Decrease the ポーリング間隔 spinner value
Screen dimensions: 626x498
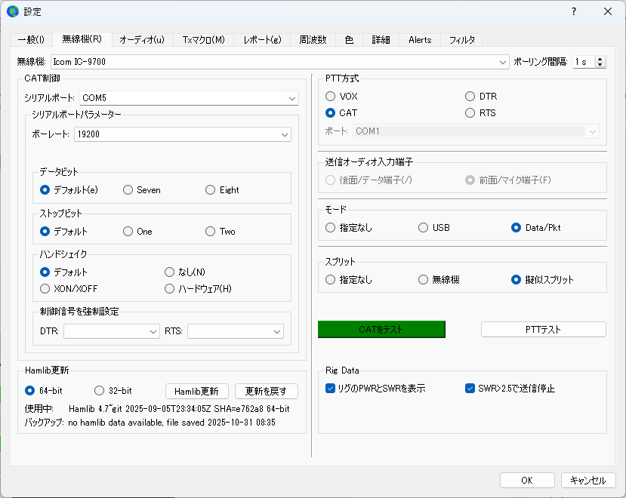(x=600, y=65)
